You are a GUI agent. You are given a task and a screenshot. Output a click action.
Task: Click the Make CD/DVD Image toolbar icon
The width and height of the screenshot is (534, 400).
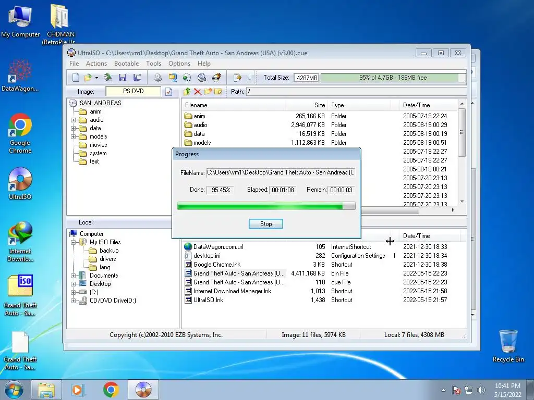[x=157, y=78]
